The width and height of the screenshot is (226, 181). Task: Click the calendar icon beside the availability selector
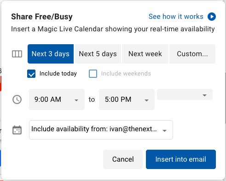pyautogui.click(x=17, y=130)
